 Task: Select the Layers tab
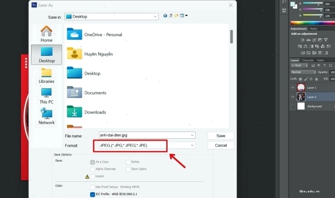coord(295,60)
